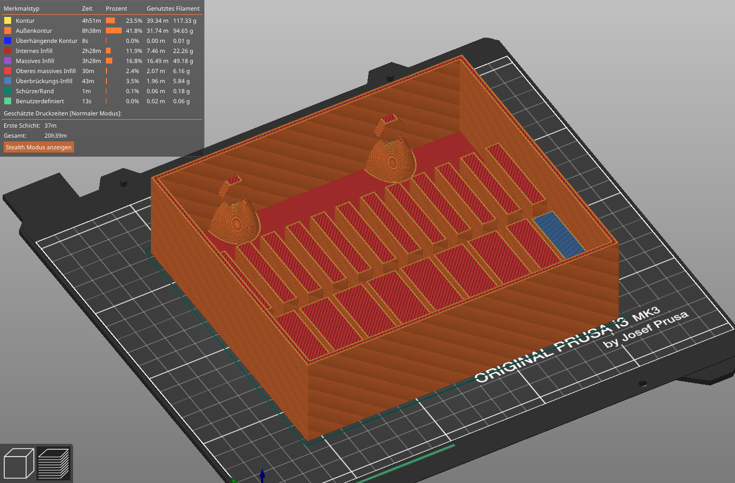Screen dimensions: 735x483
Task: Click the Merkmalstyp column header
Action: [21, 8]
